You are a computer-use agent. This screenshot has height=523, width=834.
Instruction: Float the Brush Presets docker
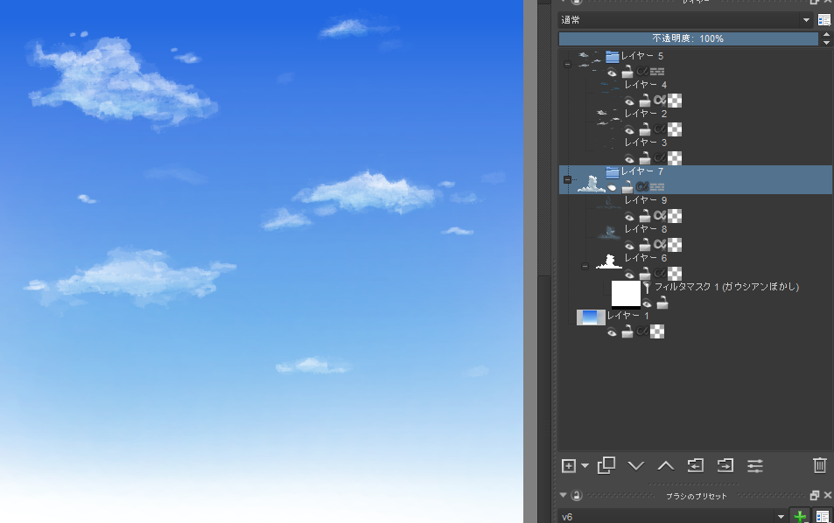(814, 494)
